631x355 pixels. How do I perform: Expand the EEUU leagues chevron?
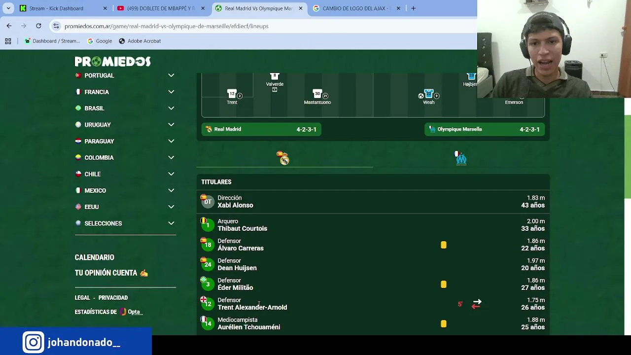click(x=171, y=207)
